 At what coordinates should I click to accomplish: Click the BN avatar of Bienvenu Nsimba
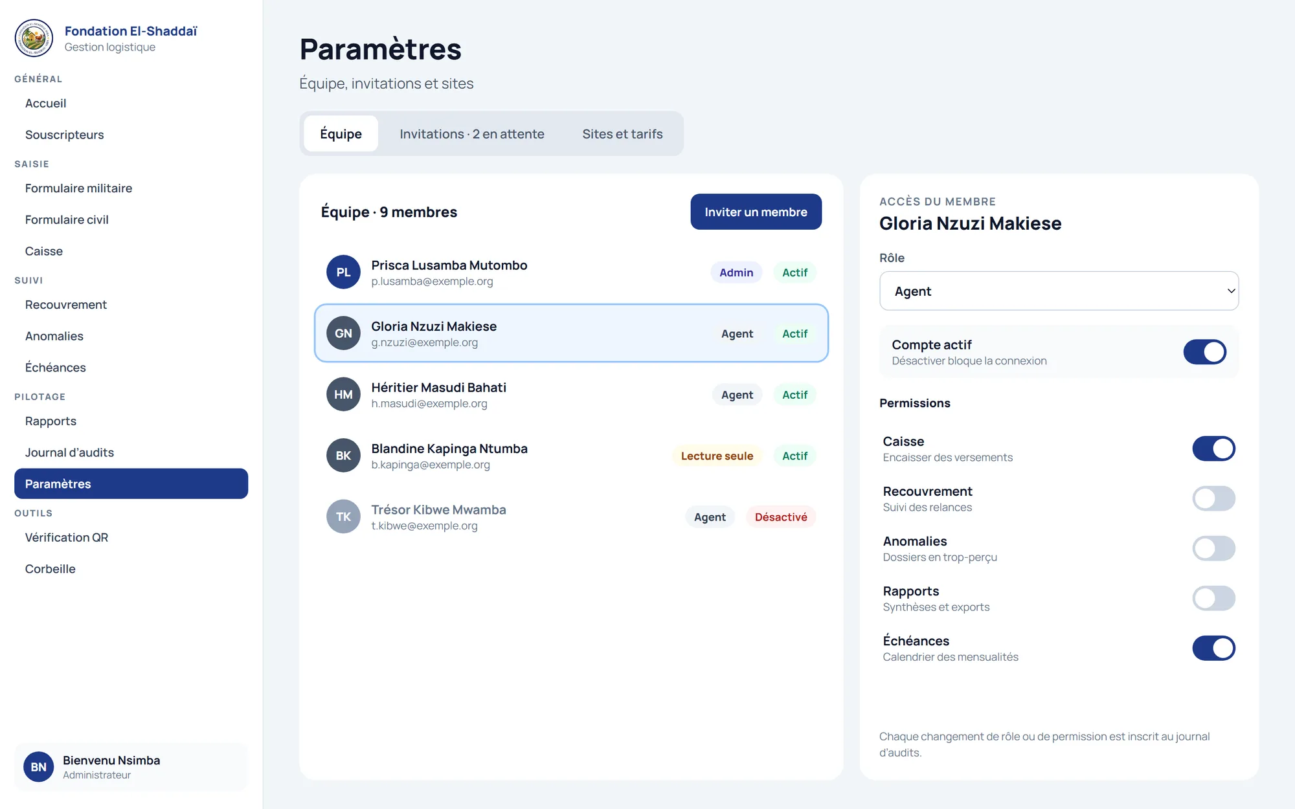point(39,767)
